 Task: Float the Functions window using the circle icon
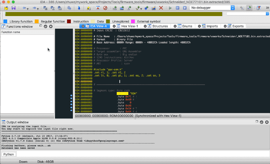(x=46, y=26)
